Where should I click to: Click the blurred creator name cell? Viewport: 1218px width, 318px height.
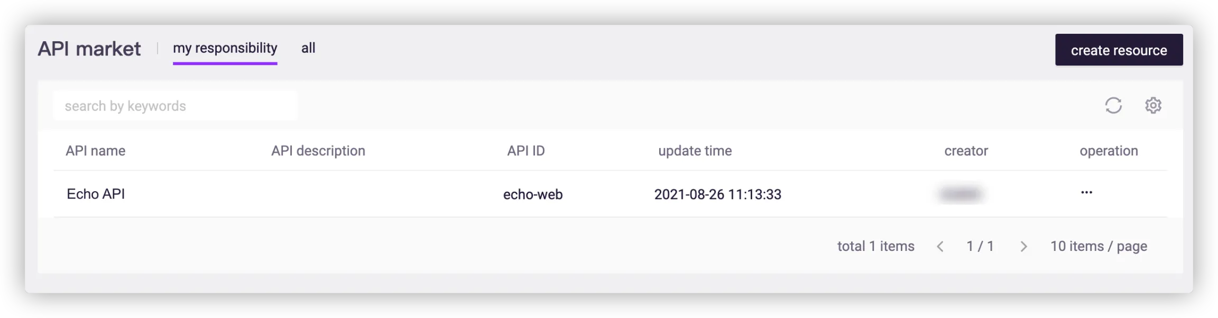click(961, 194)
